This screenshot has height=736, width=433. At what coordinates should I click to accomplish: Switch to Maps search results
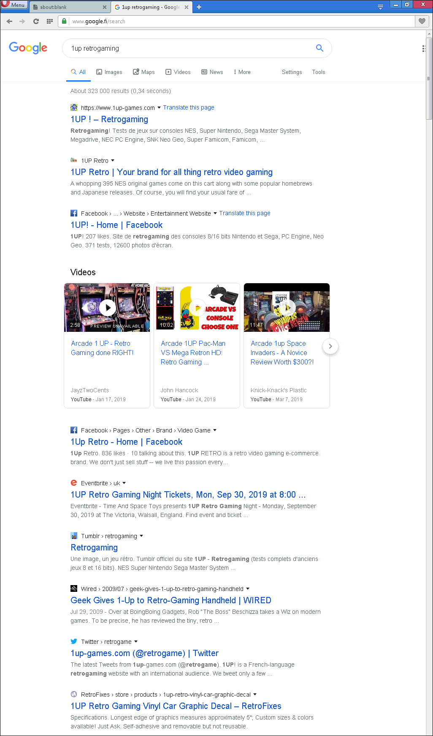[144, 72]
